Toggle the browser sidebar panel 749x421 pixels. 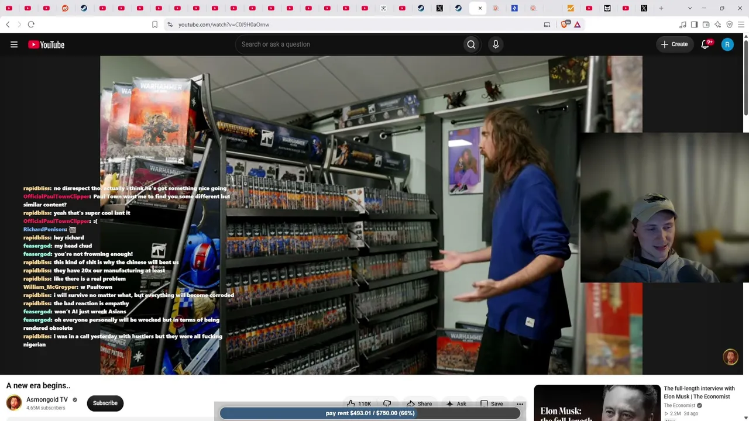coord(694,25)
